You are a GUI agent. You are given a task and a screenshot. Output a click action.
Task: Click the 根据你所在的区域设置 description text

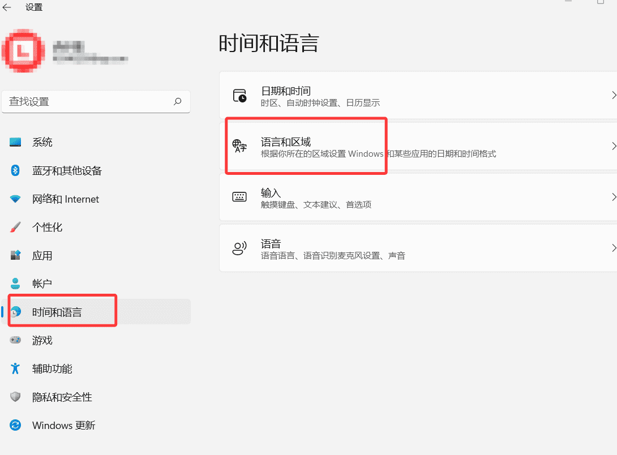point(378,154)
